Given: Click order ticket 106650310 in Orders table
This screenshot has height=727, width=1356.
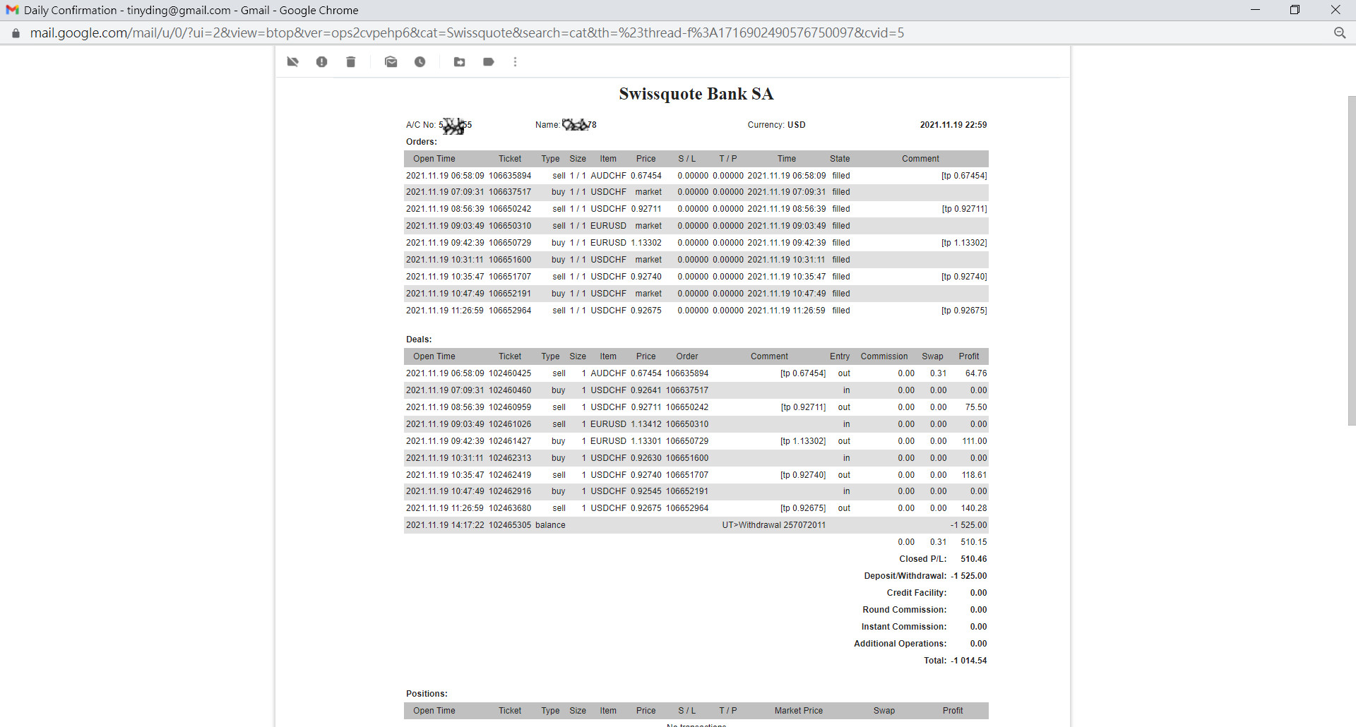Looking at the screenshot, I should [510, 226].
